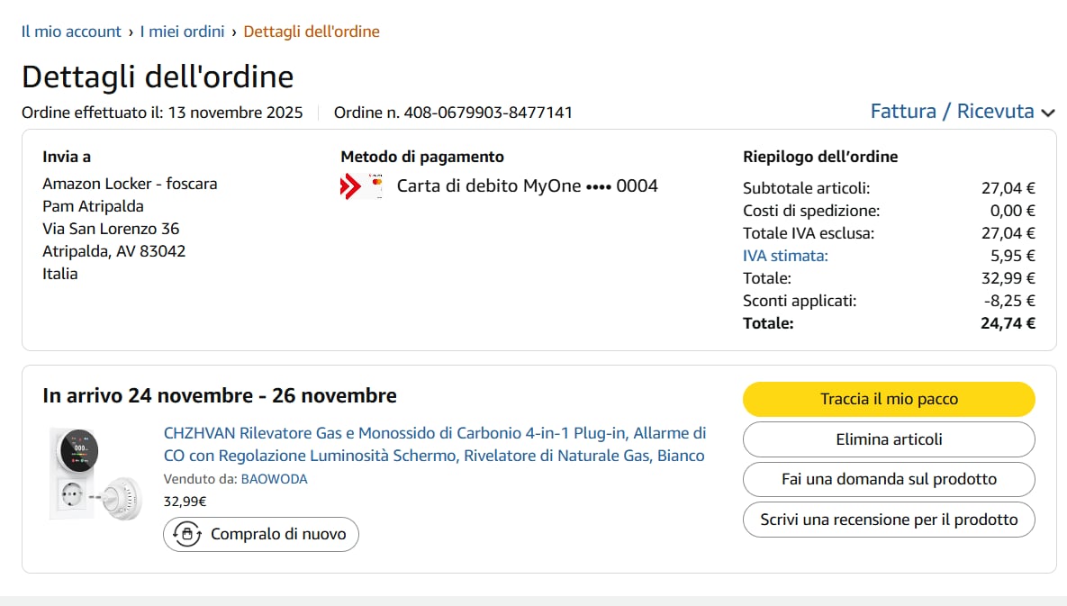The height and width of the screenshot is (606, 1067).
Task: Click the In arrivo 24 novembre heading
Action: [x=220, y=395]
